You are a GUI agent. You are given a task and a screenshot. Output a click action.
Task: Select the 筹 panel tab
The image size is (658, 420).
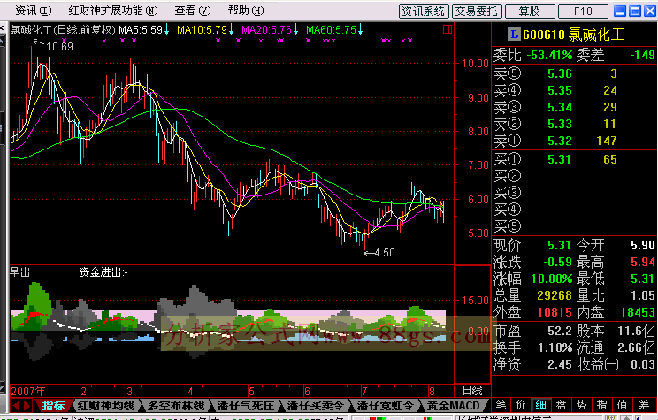click(x=644, y=405)
